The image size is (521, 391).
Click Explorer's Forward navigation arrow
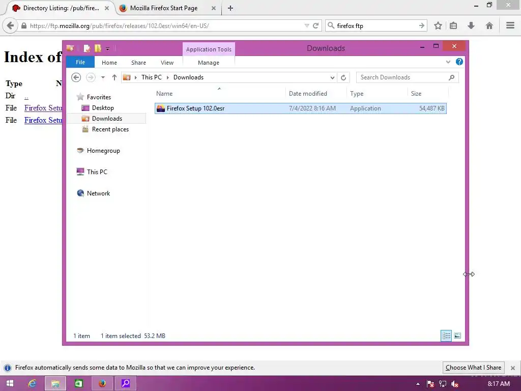point(91,77)
